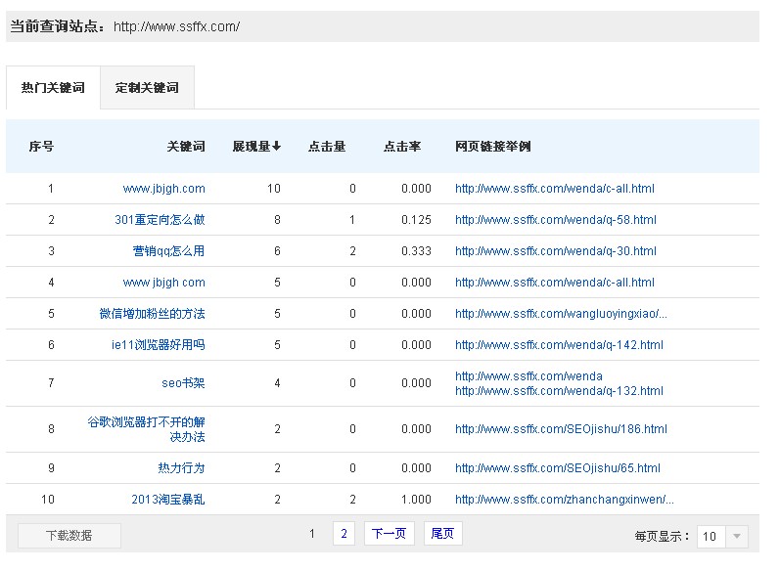780x571 pixels.
Task: Click the site URL http://www.ssffx.com/ at the top
Action: (176, 26)
